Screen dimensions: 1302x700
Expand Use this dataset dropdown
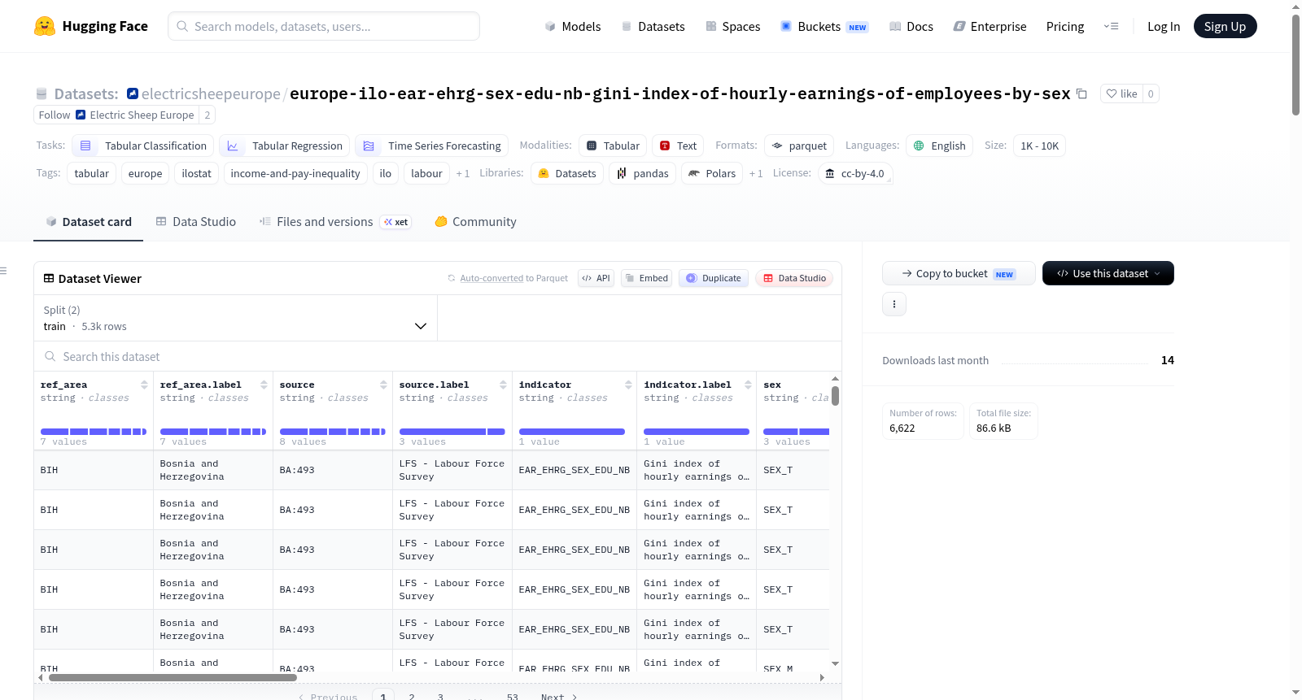pyautogui.click(x=1108, y=273)
